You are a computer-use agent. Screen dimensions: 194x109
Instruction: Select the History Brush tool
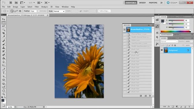(x=4, y=51)
